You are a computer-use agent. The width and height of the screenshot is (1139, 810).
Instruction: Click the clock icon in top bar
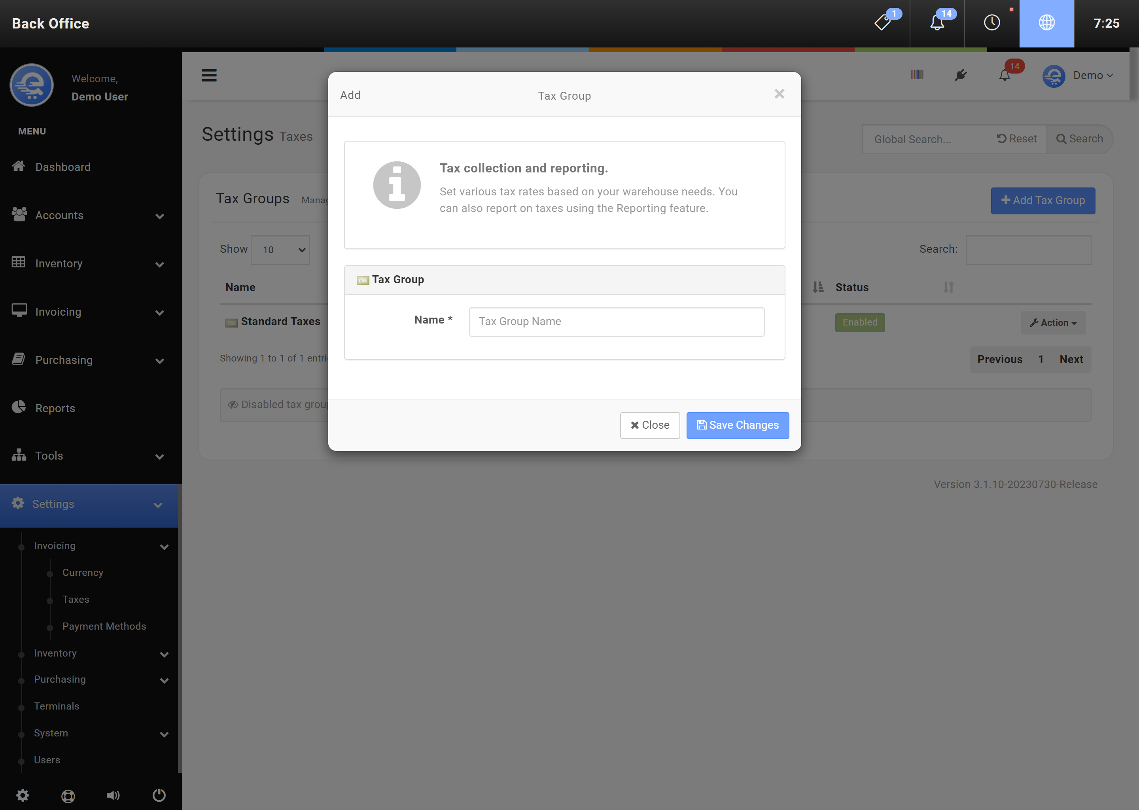[991, 23]
